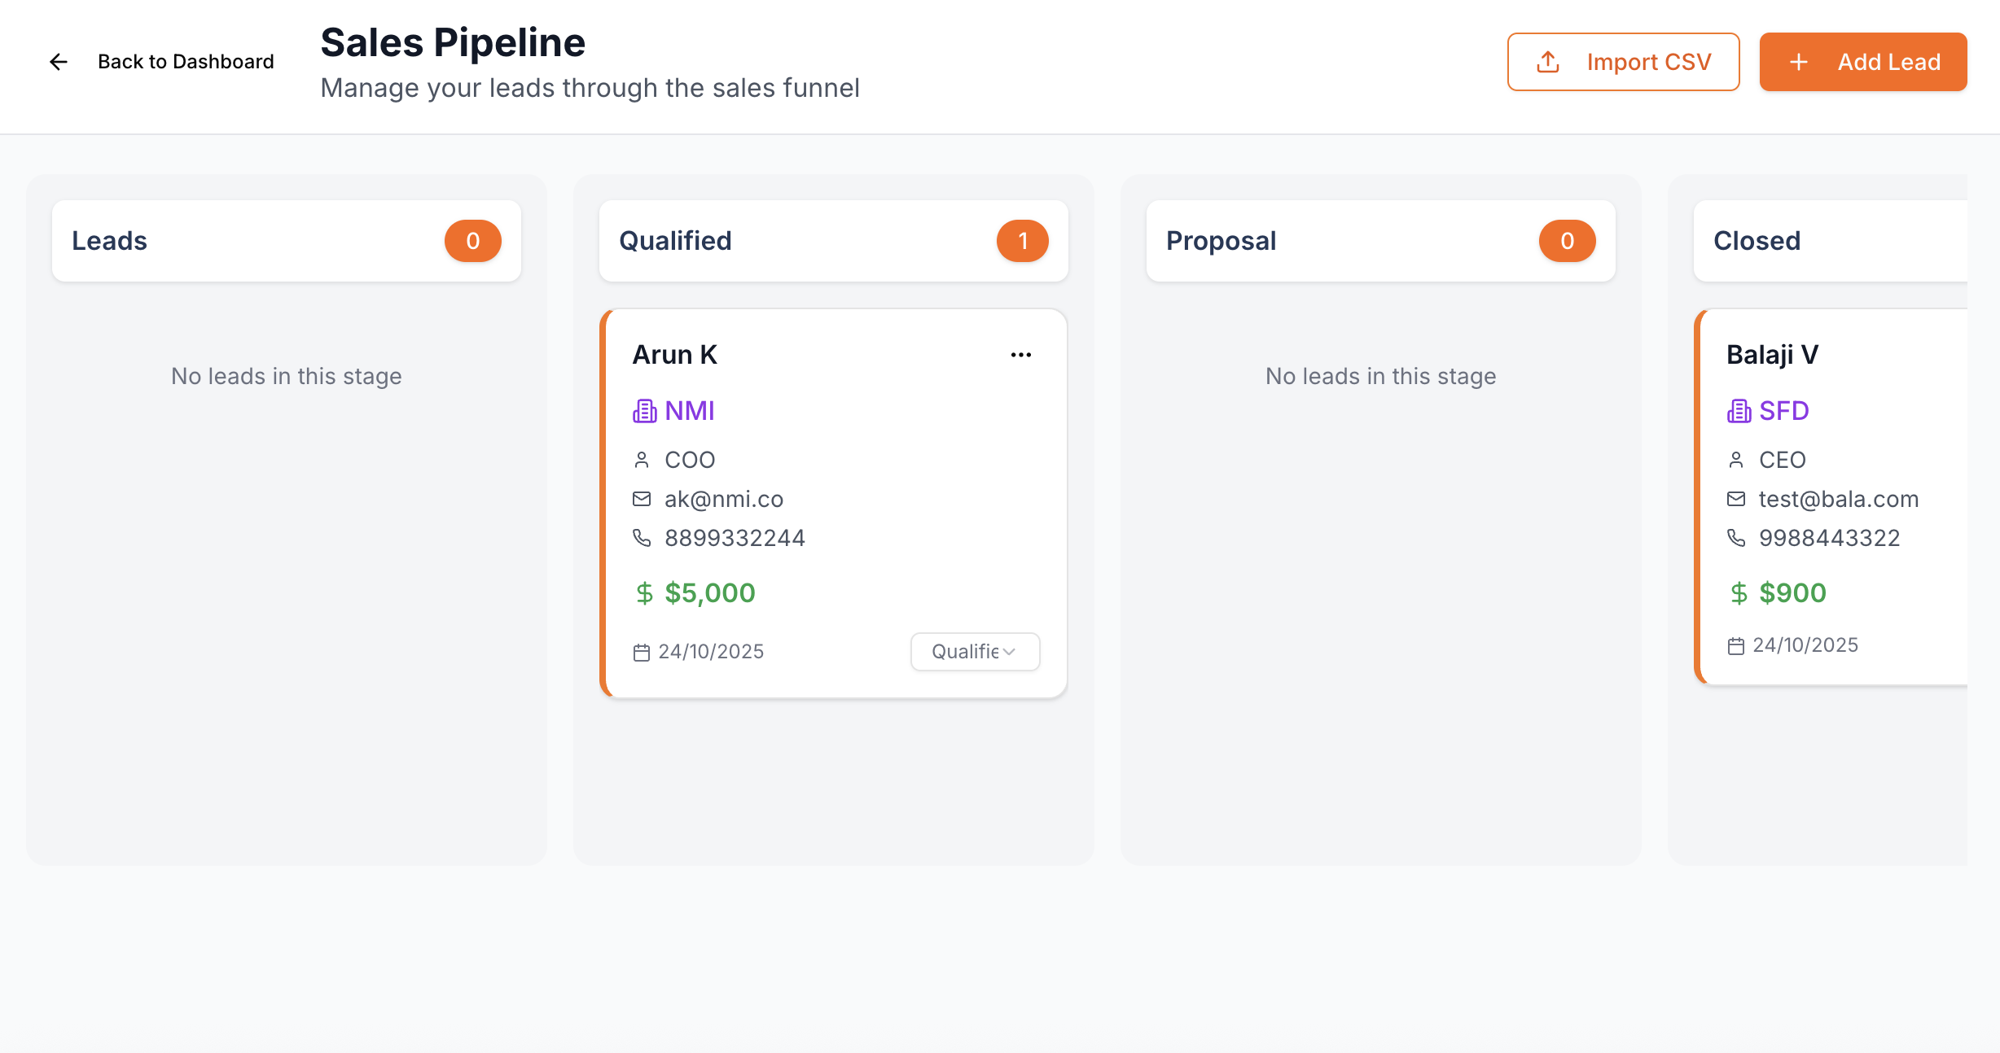Click the Add Lead button
This screenshot has width=2000, height=1053.
1862,62
